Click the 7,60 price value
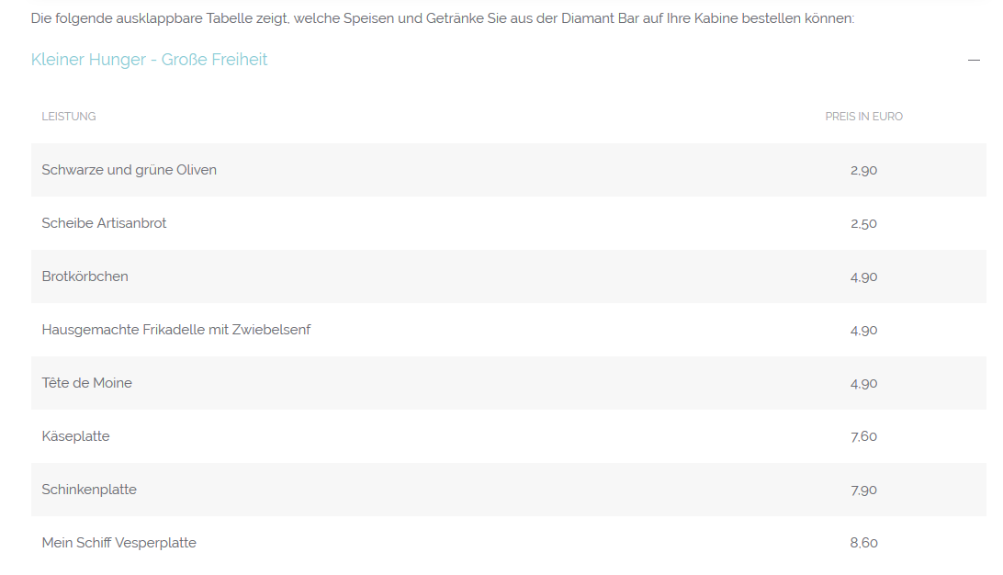The height and width of the screenshot is (575, 1003). 863,436
